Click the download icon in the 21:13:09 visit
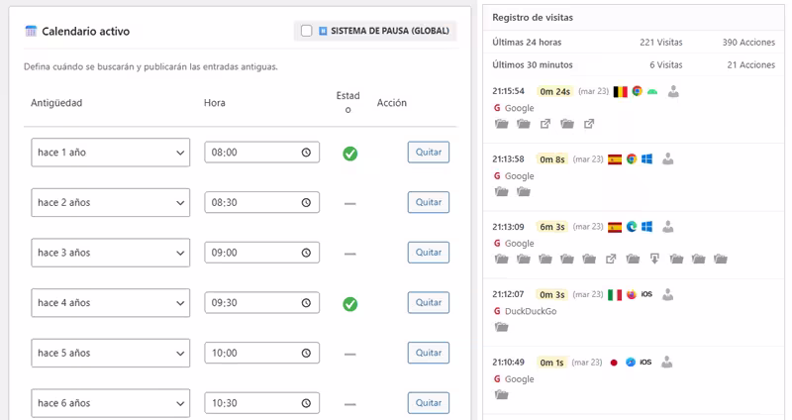Screen dimensions: 792x420 pyautogui.click(x=654, y=260)
